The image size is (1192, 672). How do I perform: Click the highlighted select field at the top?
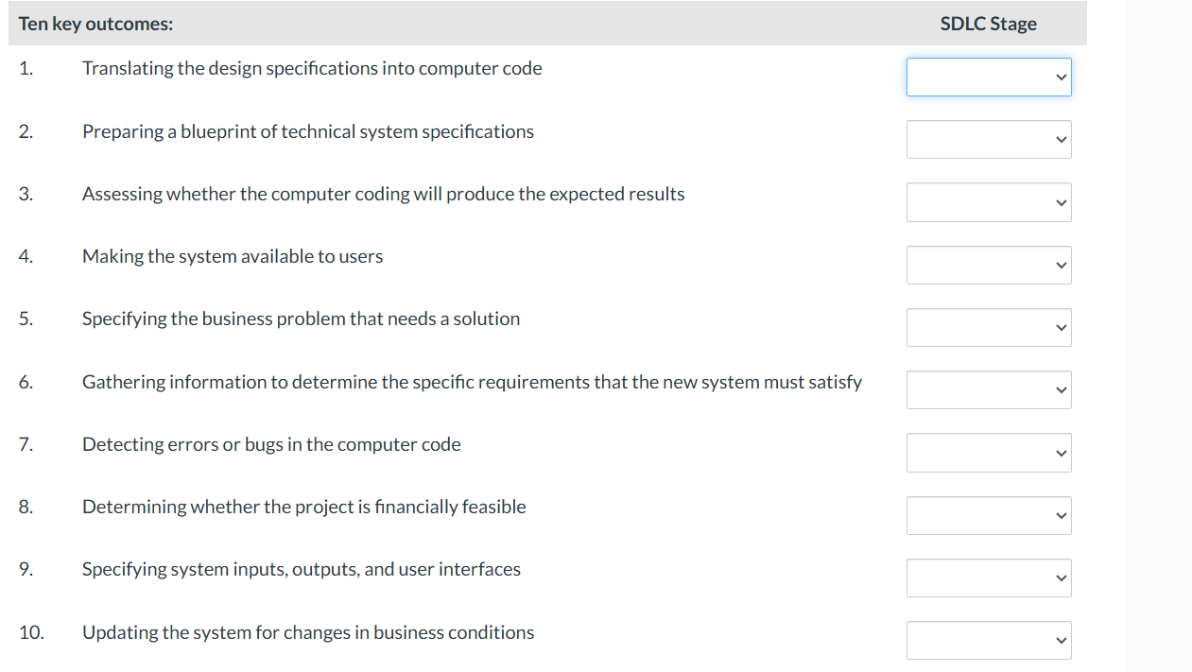click(988, 77)
